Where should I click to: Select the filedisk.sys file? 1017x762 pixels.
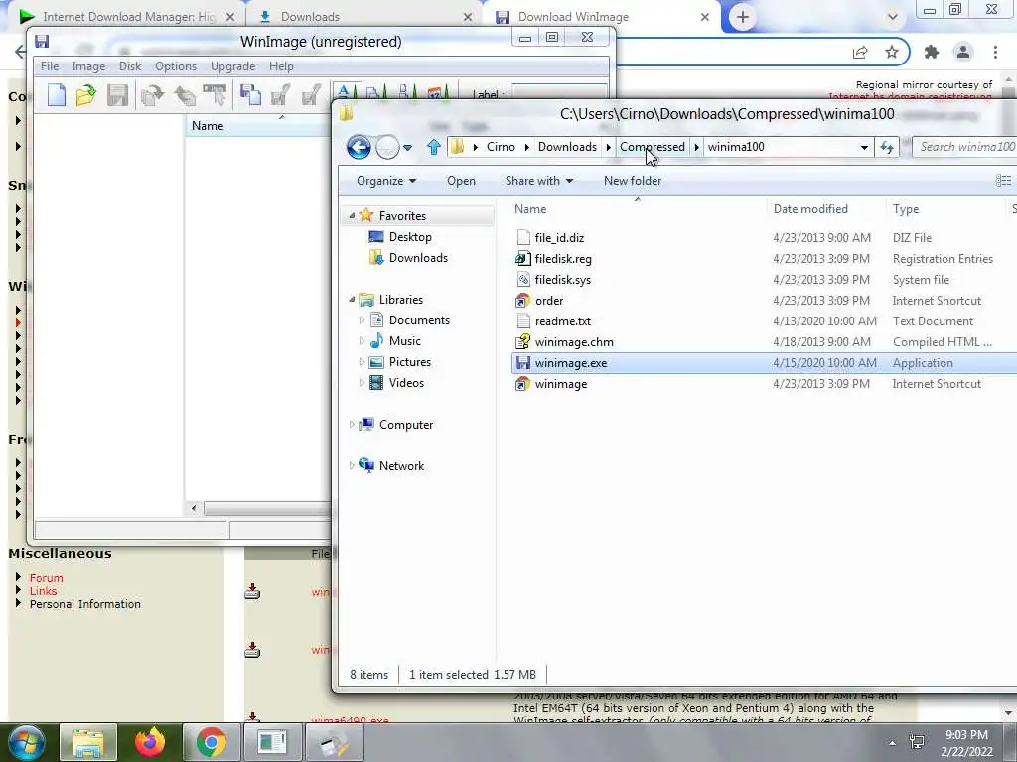[562, 280]
